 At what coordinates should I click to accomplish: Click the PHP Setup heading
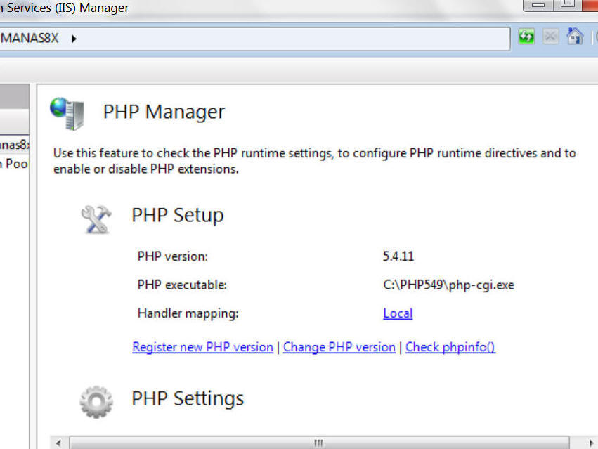(x=178, y=215)
